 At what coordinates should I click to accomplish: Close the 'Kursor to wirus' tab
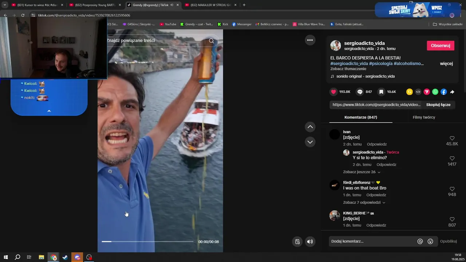(x=62, y=5)
